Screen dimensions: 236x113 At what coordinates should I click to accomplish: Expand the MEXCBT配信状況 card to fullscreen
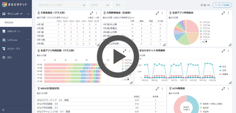157,89
